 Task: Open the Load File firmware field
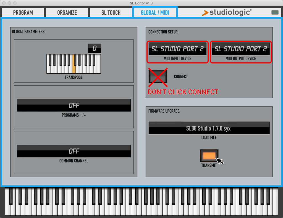[209, 128]
